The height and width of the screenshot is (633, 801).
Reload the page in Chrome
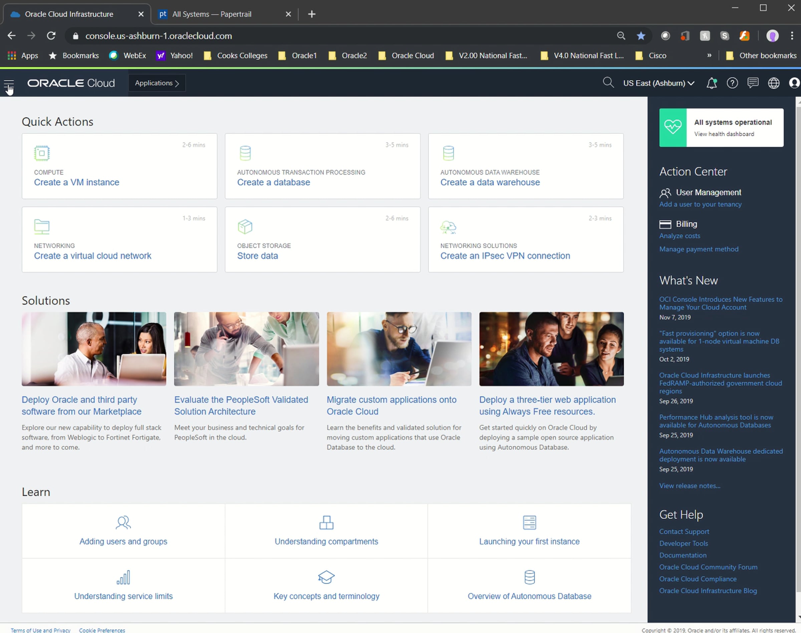51,36
